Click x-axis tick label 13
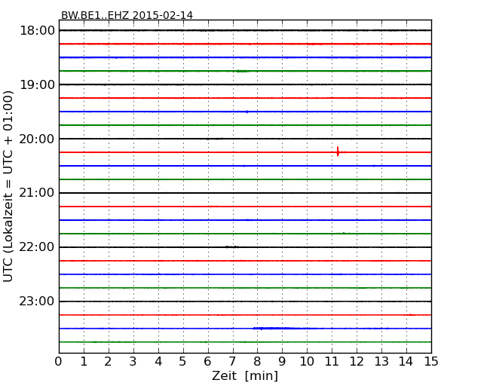Screen dimensions: 490x392 pyautogui.click(x=381, y=362)
